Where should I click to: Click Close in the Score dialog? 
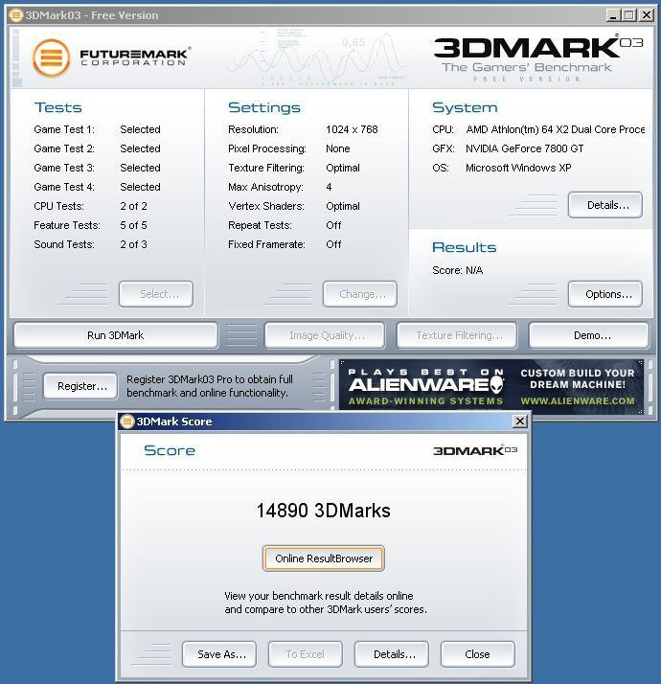coord(478,654)
